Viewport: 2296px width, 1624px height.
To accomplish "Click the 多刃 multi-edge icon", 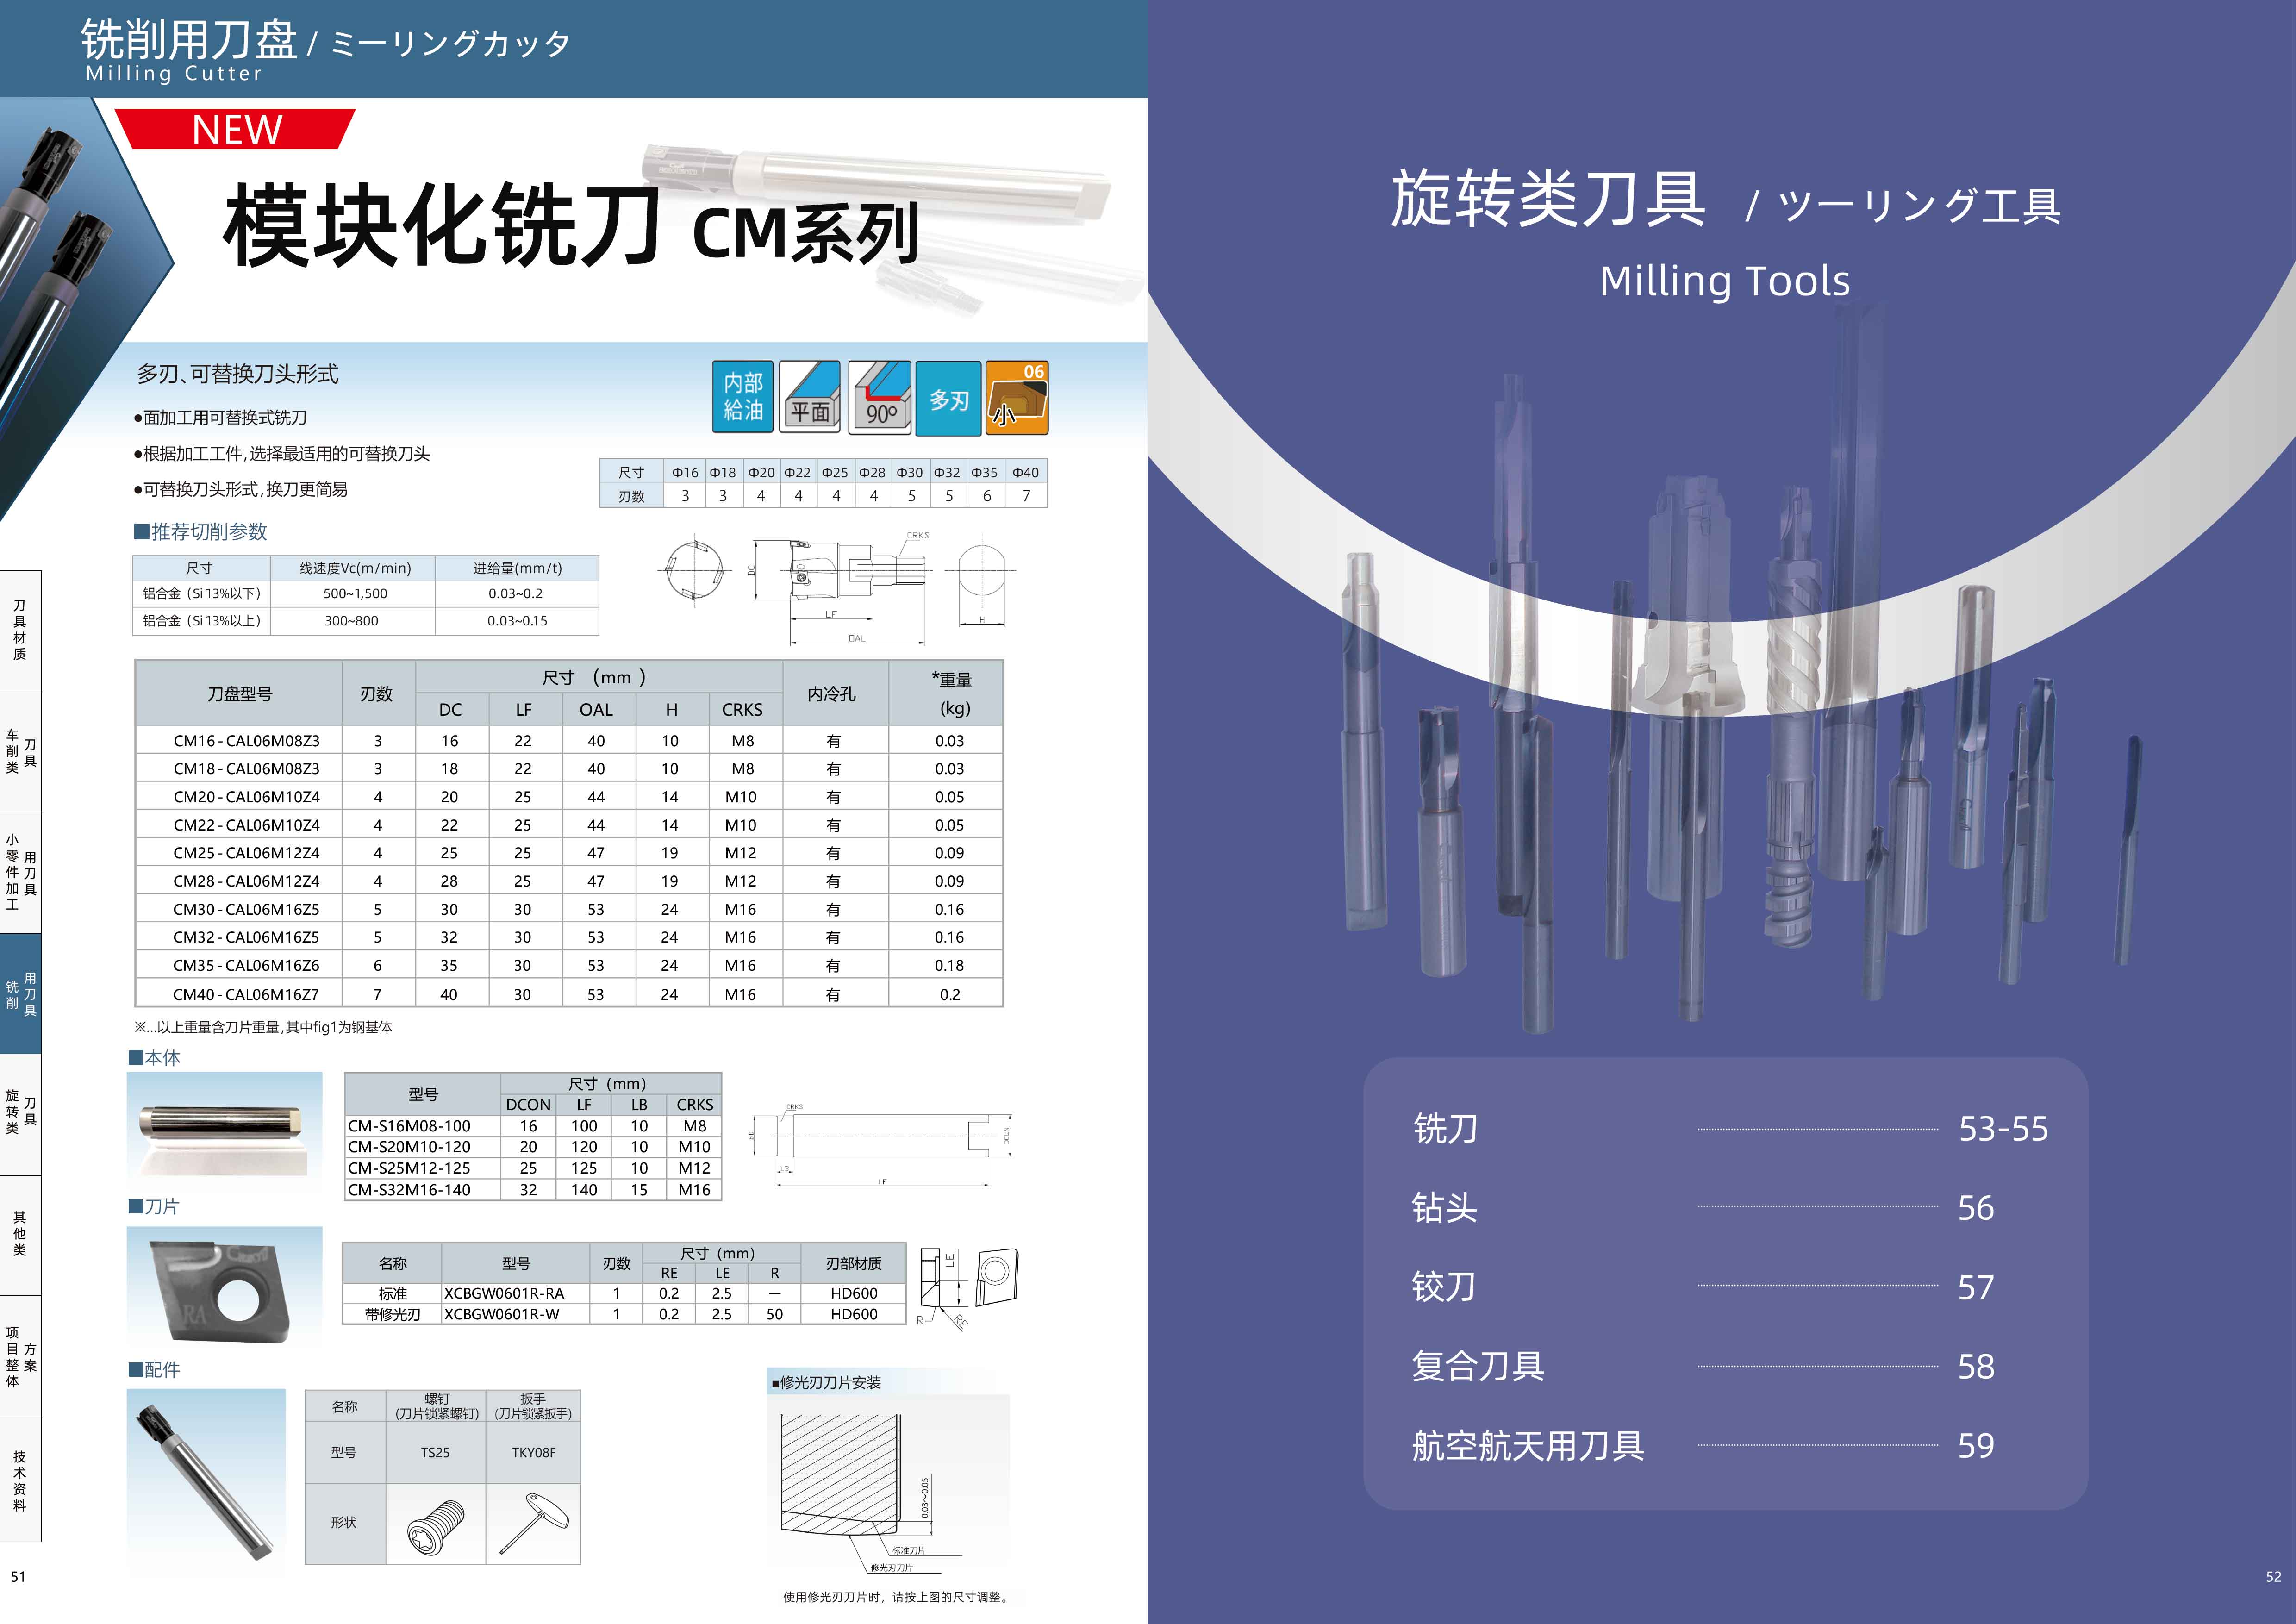I will [x=948, y=398].
